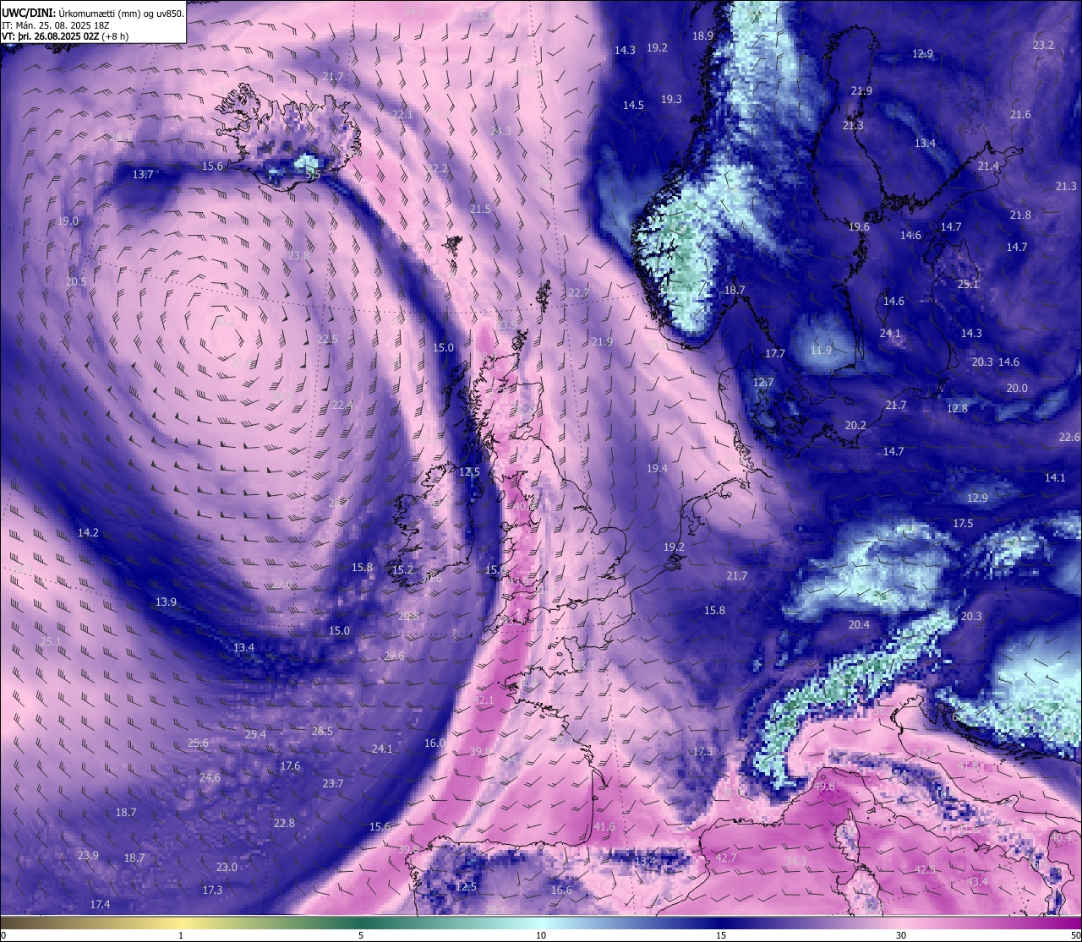Click the map value "21.5"
Viewport: 1082px width, 942px height.
pos(480,209)
